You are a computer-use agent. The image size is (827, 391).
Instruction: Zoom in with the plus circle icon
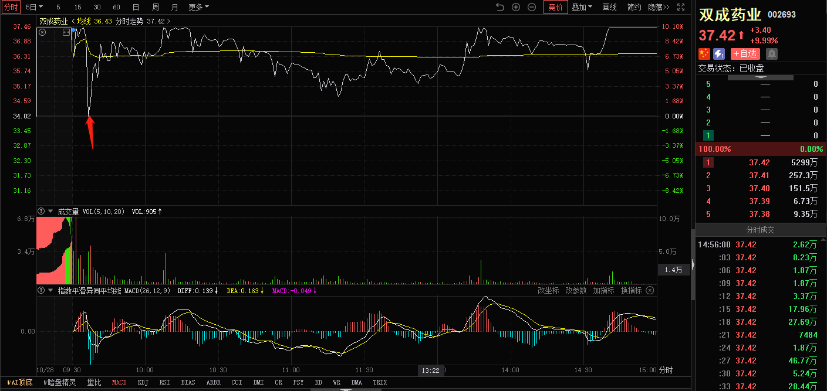pos(516,7)
